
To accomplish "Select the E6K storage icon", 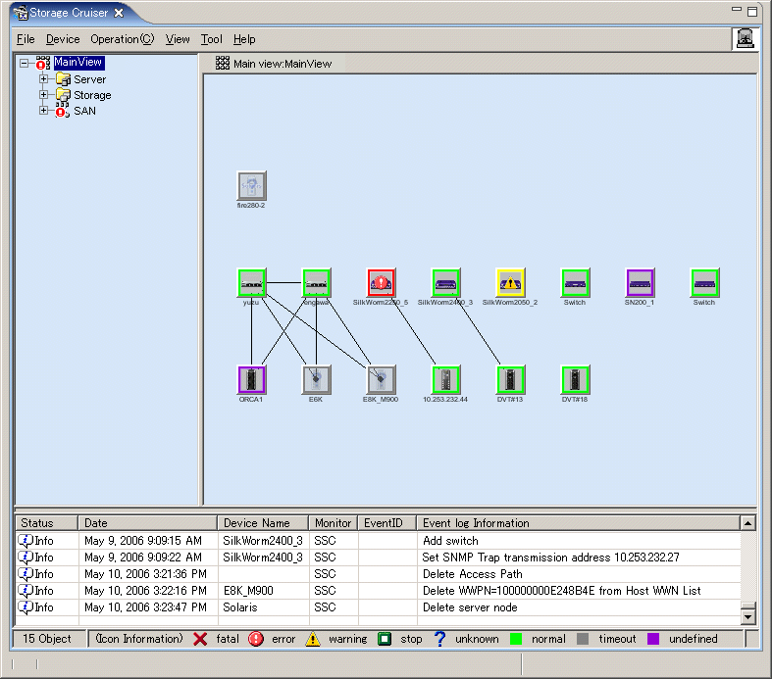I will 316,379.
